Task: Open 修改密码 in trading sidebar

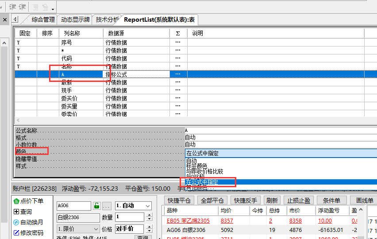Action: (x=29, y=233)
